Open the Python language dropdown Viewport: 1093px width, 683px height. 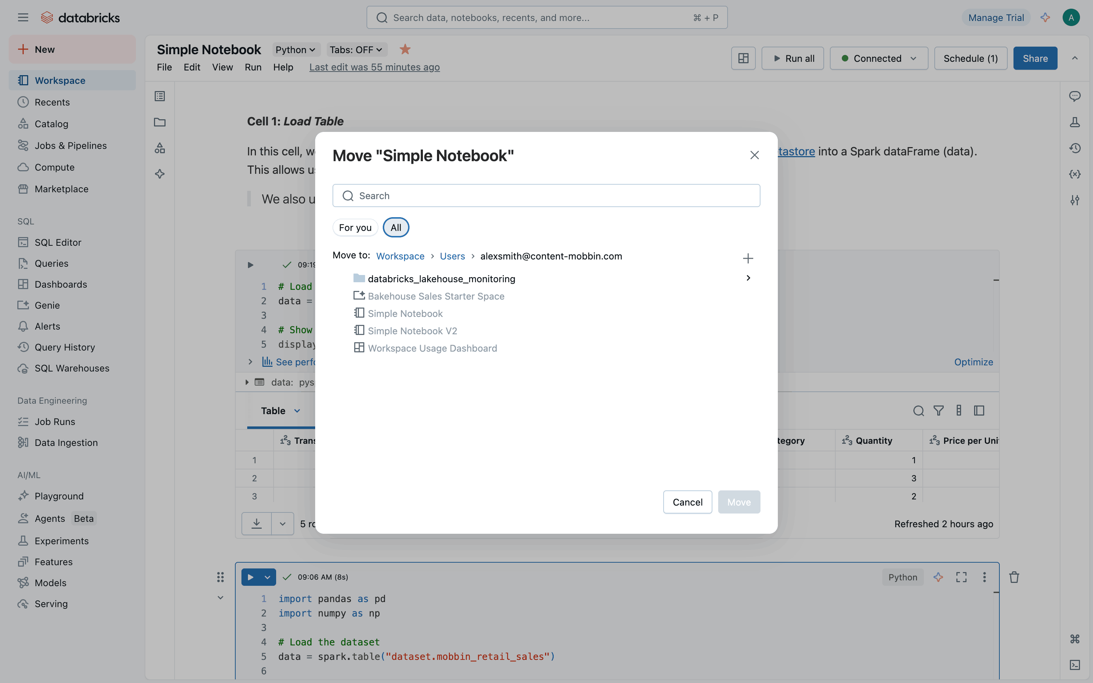point(295,50)
